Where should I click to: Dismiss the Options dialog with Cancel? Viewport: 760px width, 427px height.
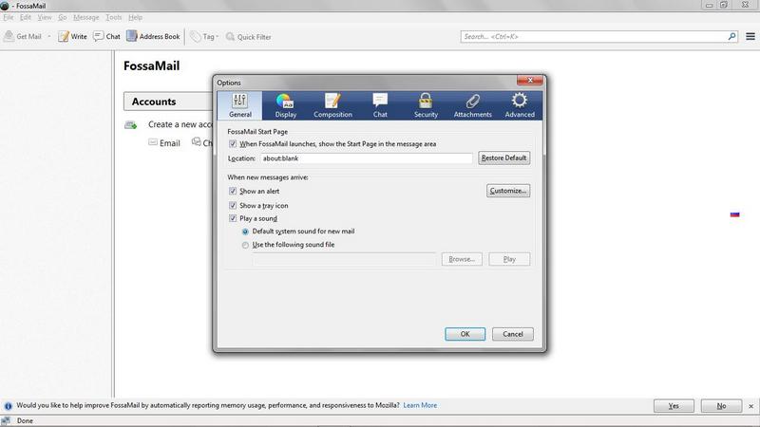point(513,334)
